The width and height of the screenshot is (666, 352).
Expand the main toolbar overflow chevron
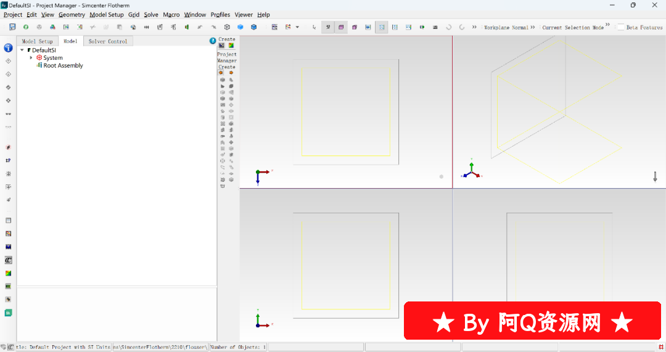click(x=474, y=27)
